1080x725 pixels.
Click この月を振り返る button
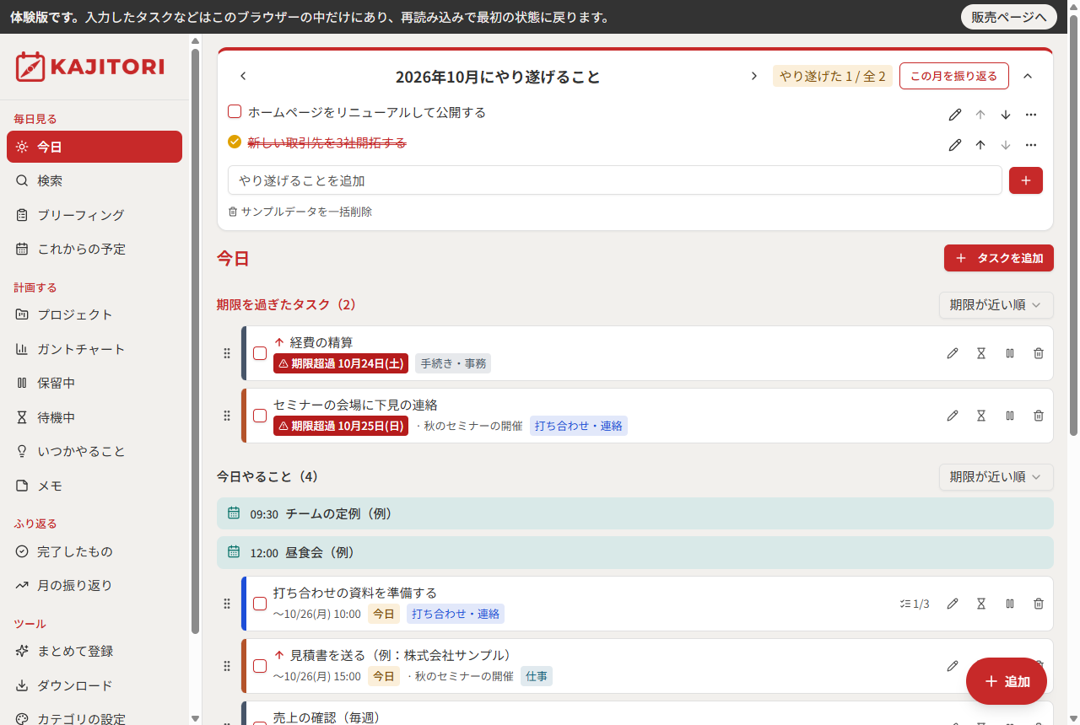coord(954,76)
